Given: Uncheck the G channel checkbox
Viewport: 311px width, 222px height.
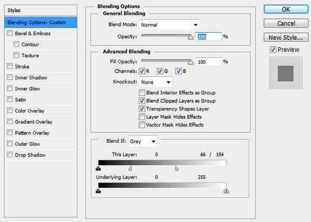Looking at the screenshot, I should (x=160, y=71).
